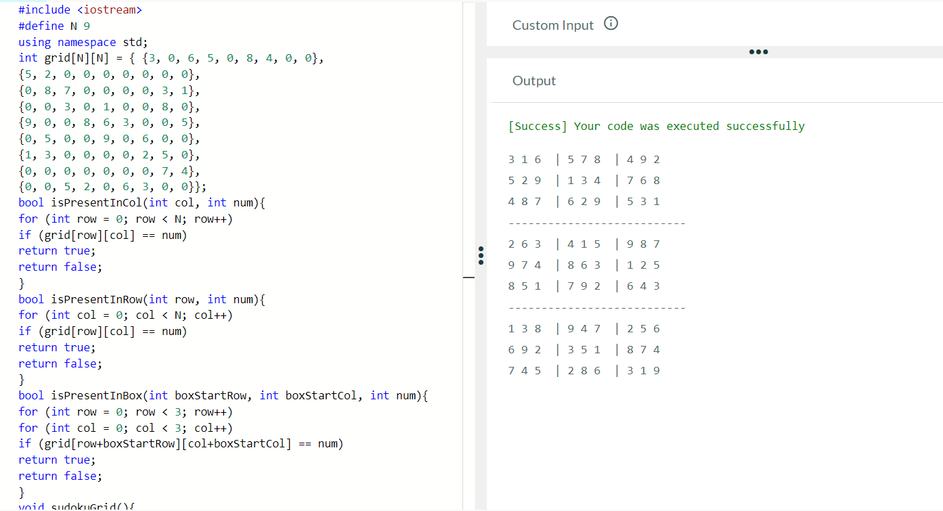
Task: Click the 'for (int col = 0; col < 3' line
Action: [126, 428]
